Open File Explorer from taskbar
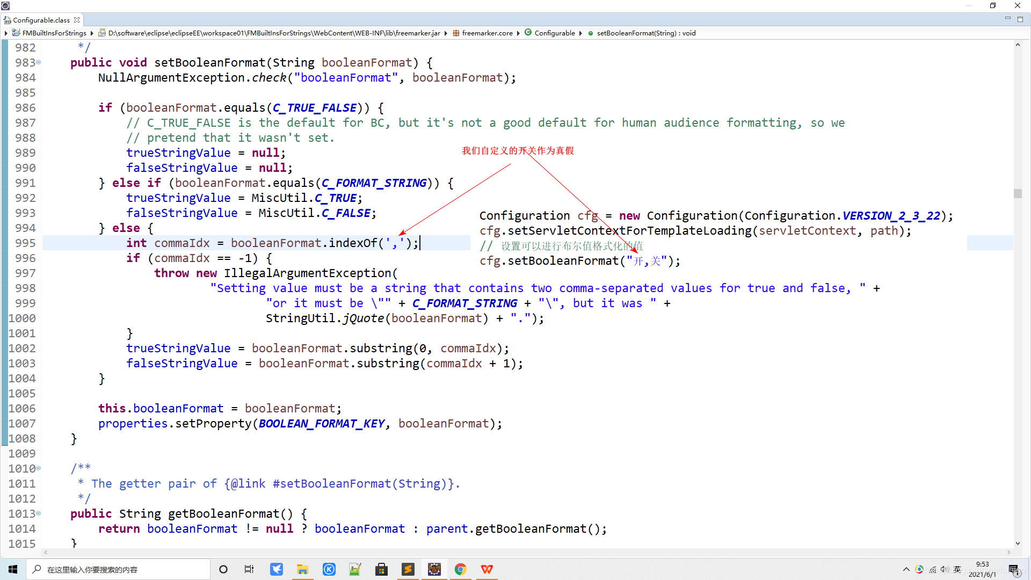Viewport: 1031px width, 580px height. (302, 569)
